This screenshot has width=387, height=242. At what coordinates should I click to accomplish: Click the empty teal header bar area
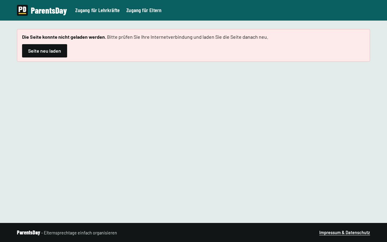tap(272, 10)
